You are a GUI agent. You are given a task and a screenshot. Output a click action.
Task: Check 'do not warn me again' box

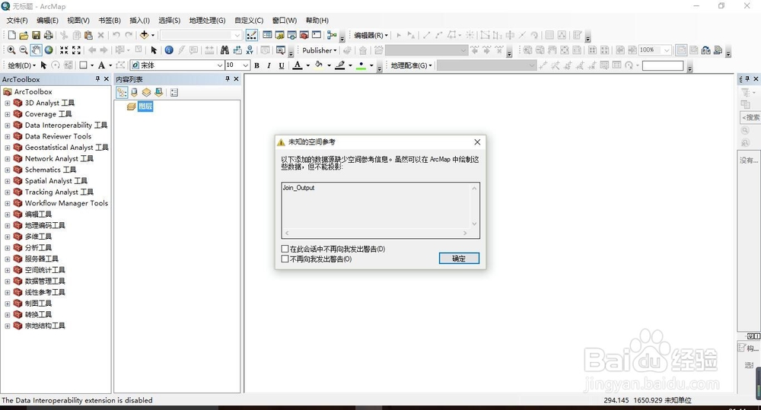[285, 259]
